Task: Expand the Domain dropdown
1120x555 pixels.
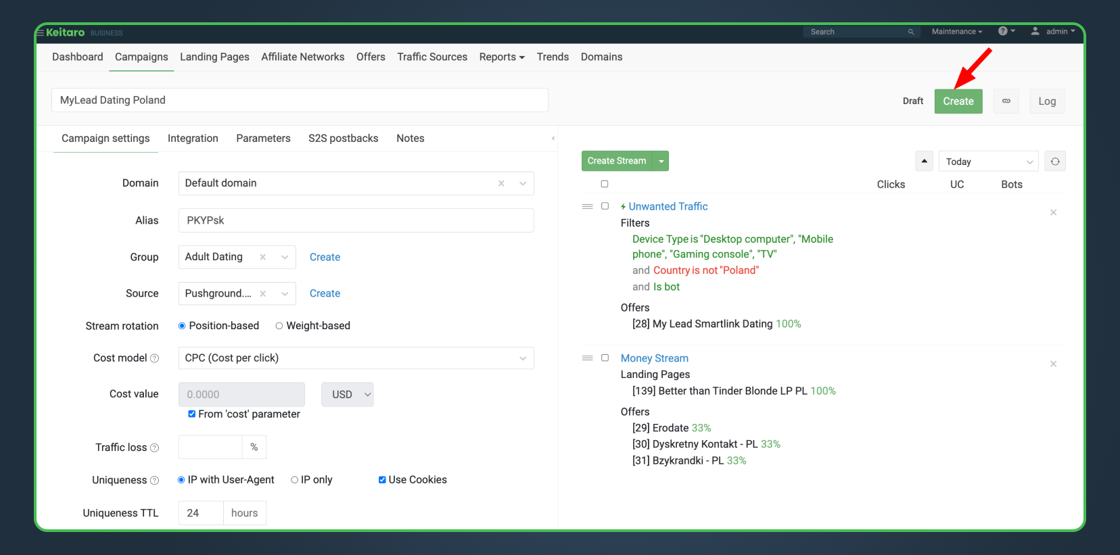Action: click(523, 183)
